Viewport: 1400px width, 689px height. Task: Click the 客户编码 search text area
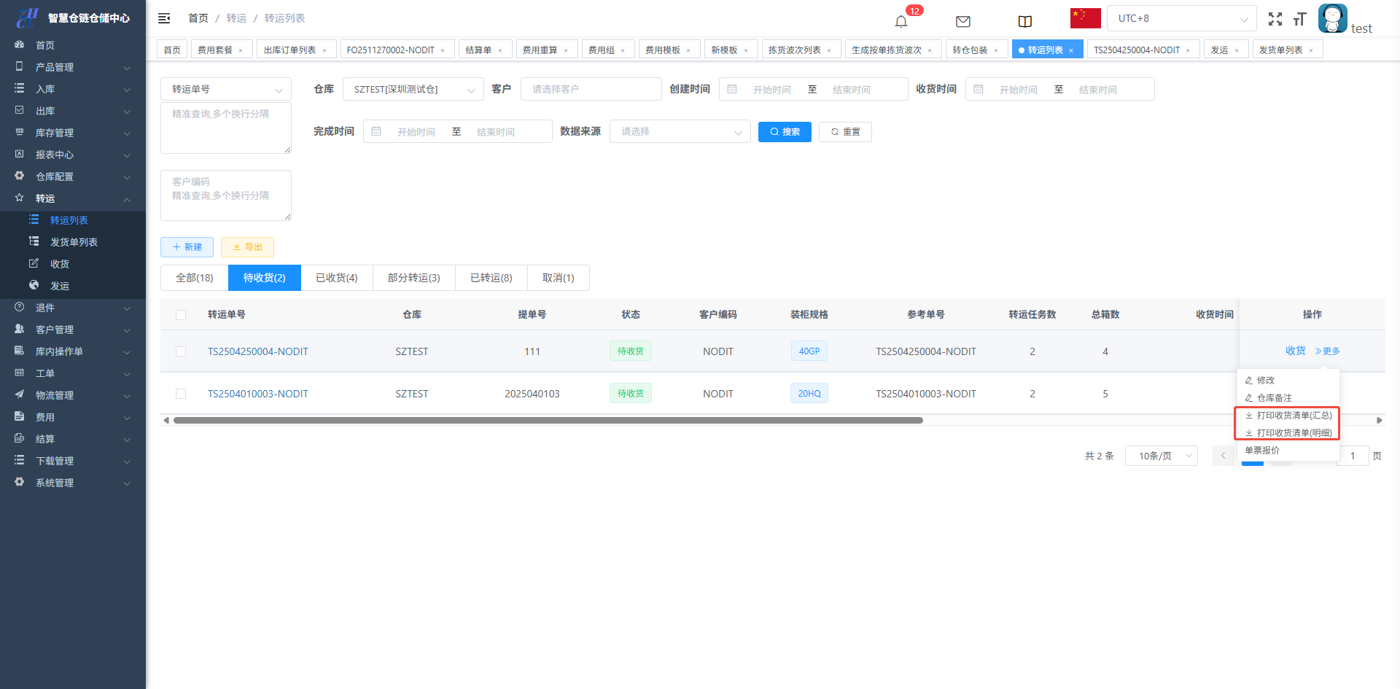click(226, 195)
